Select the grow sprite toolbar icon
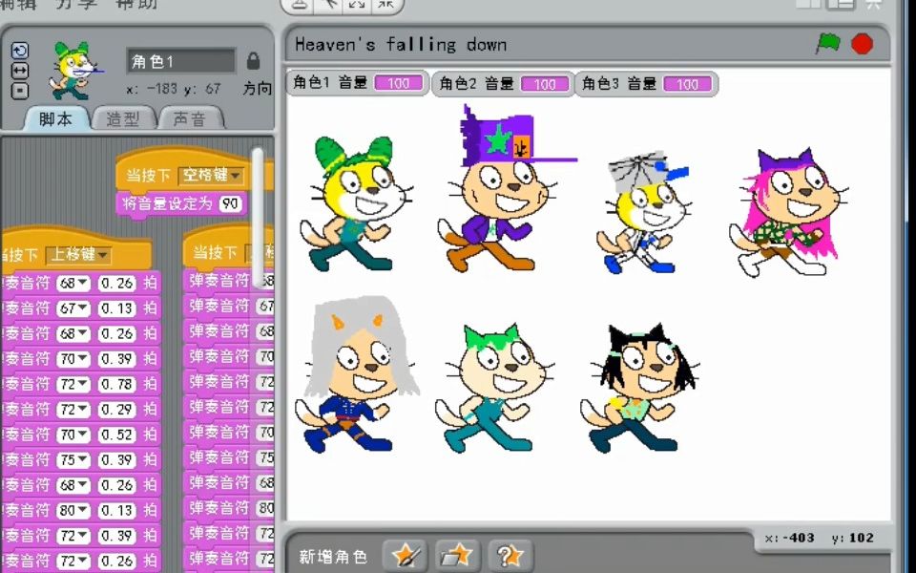The width and height of the screenshot is (916, 573). coord(357,6)
